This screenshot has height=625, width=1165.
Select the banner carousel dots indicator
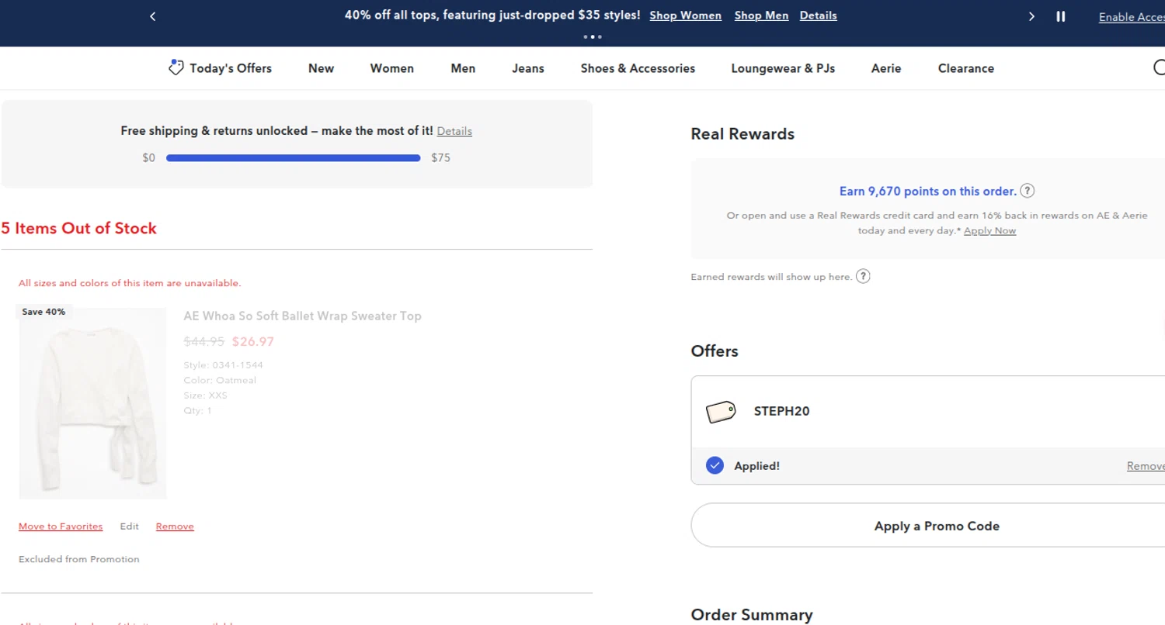pyautogui.click(x=592, y=36)
